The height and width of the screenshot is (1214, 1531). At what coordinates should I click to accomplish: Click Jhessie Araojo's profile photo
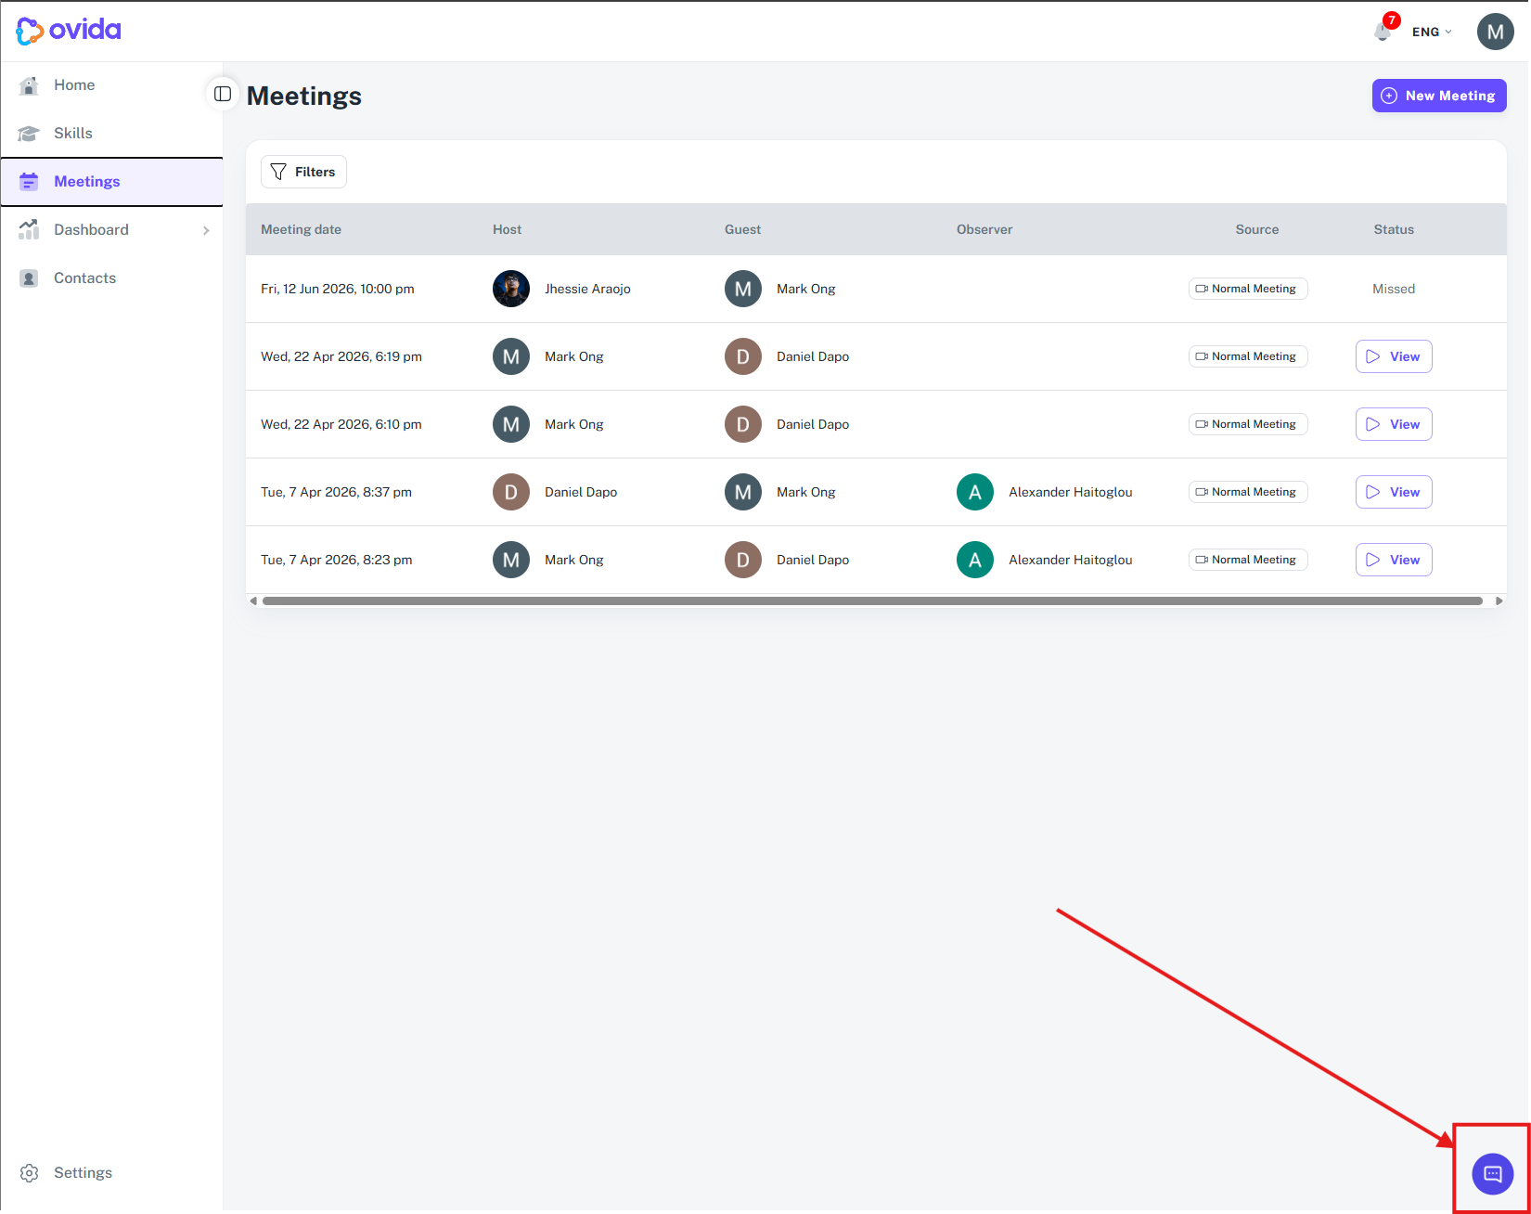coord(510,289)
